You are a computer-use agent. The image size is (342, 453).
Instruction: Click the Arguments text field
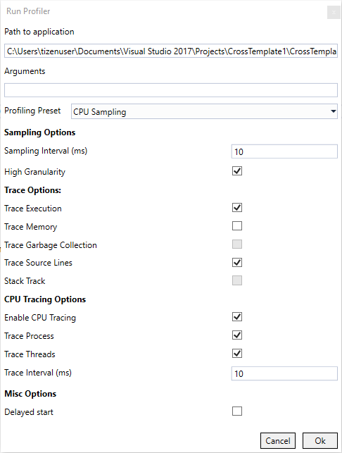point(171,90)
